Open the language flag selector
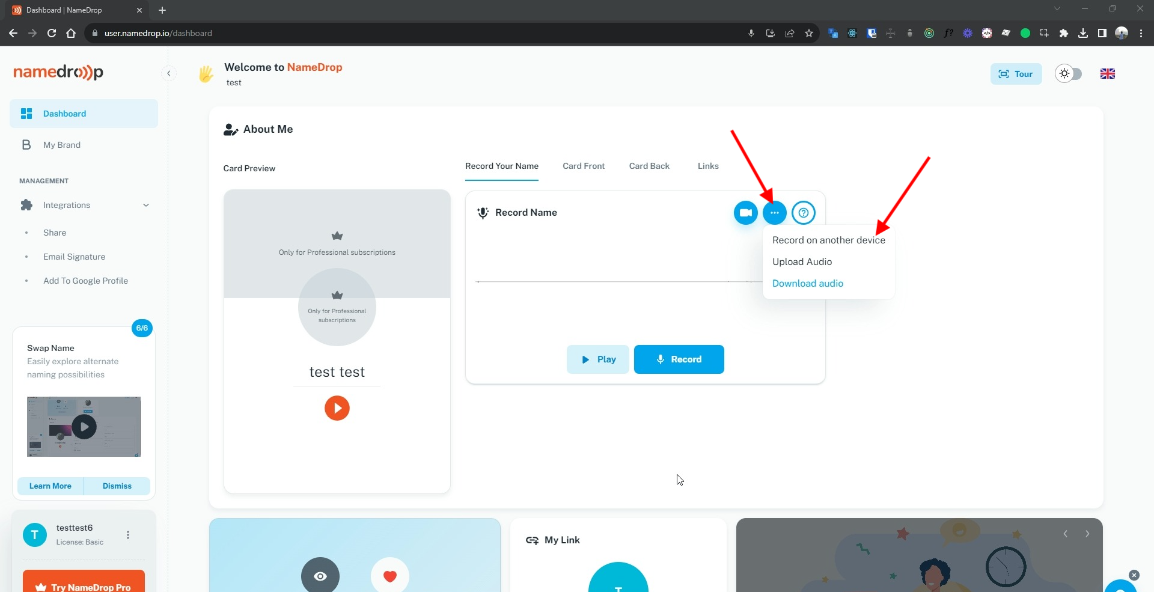 point(1108,73)
